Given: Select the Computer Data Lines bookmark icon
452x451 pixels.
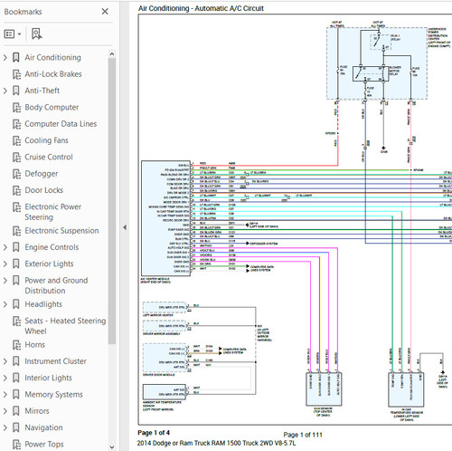Looking at the screenshot, I should [x=16, y=124].
